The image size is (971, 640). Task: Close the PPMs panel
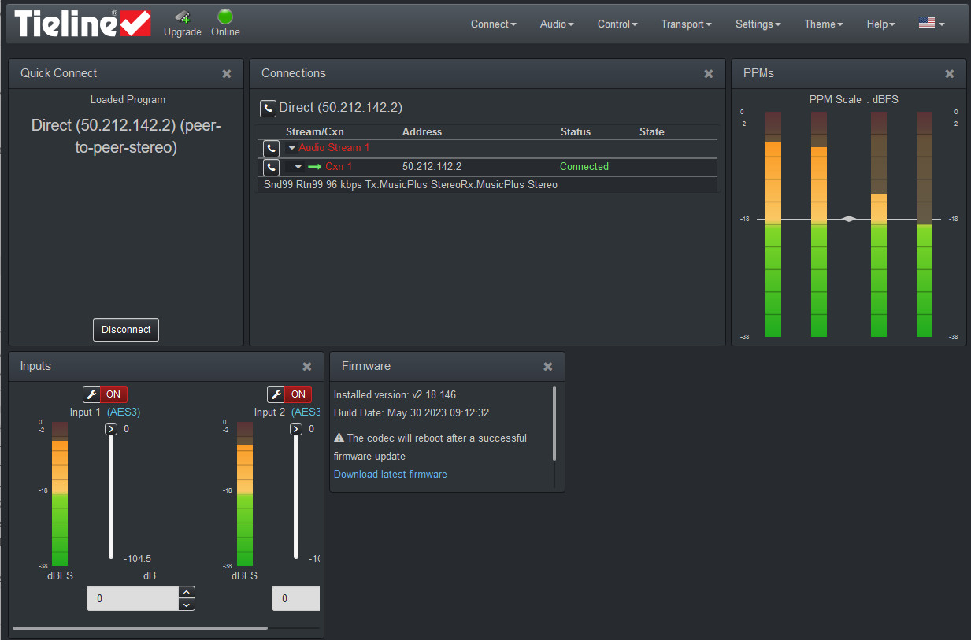pyautogui.click(x=950, y=74)
